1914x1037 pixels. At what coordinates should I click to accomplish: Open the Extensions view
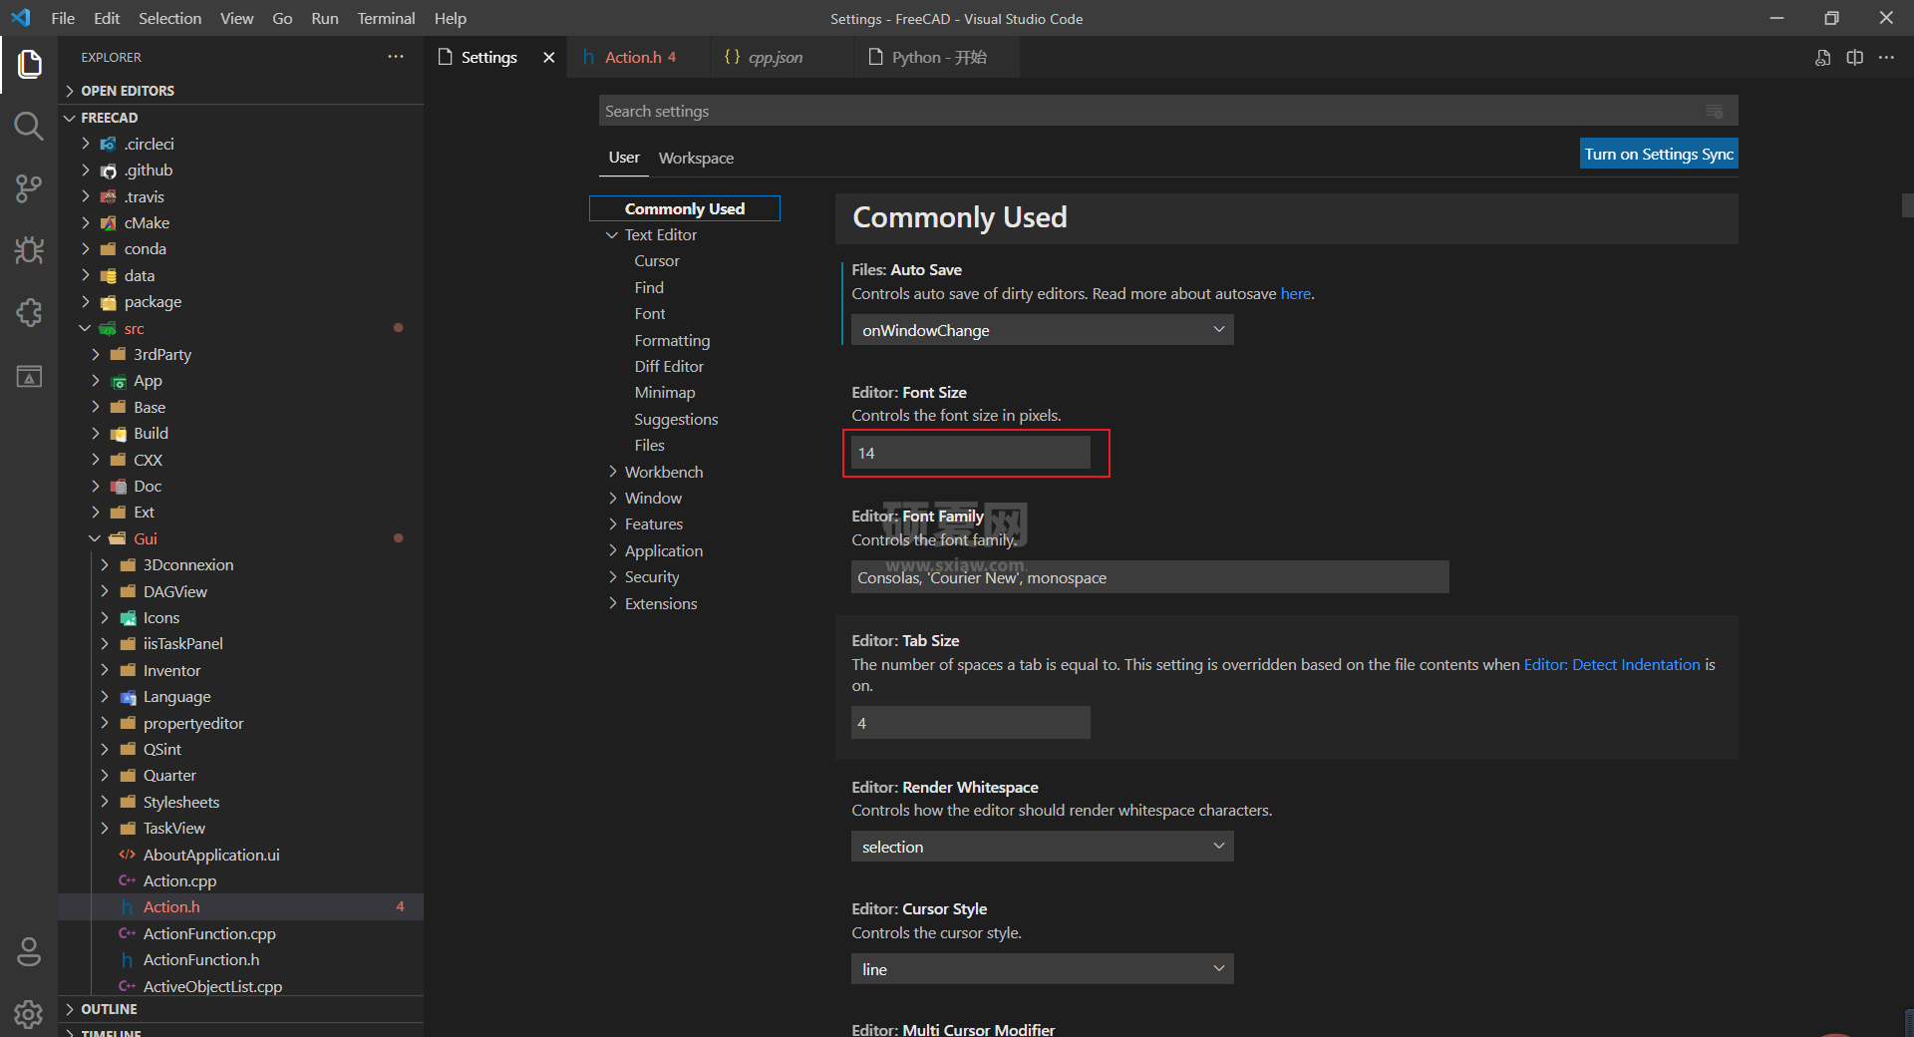29,313
